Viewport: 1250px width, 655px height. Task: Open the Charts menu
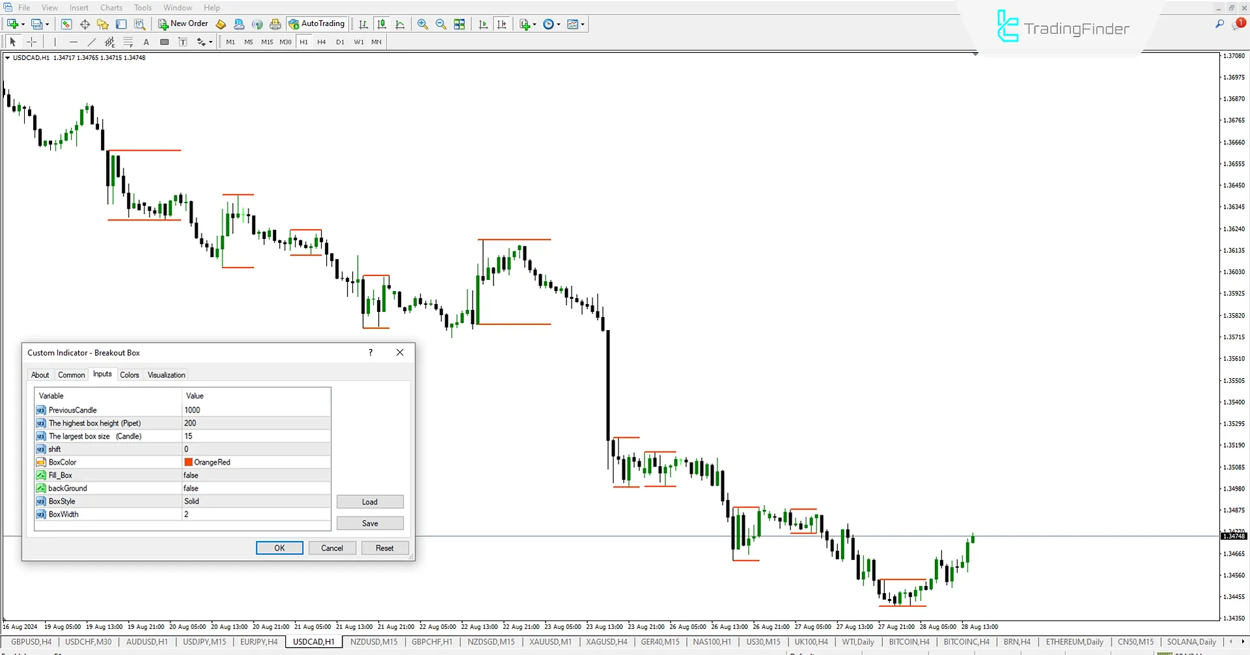pyautogui.click(x=111, y=7)
